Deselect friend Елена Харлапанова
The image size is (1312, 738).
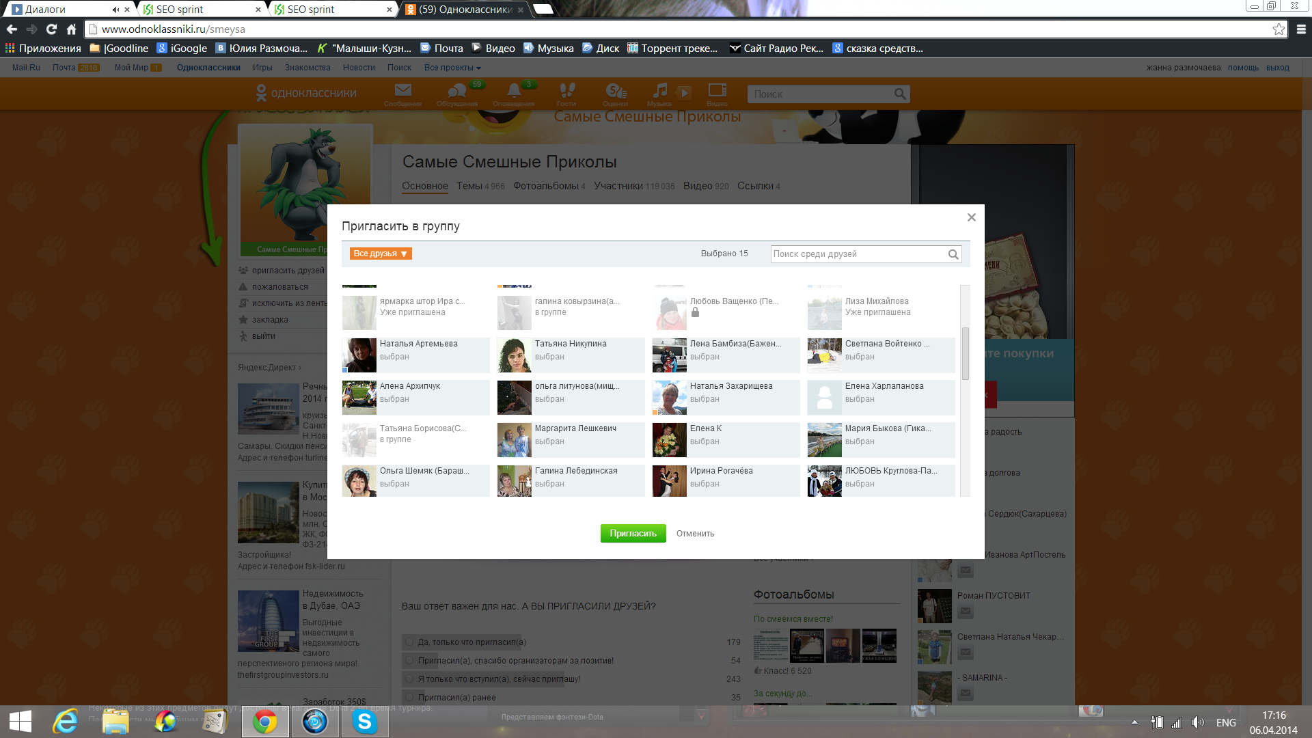(x=881, y=397)
